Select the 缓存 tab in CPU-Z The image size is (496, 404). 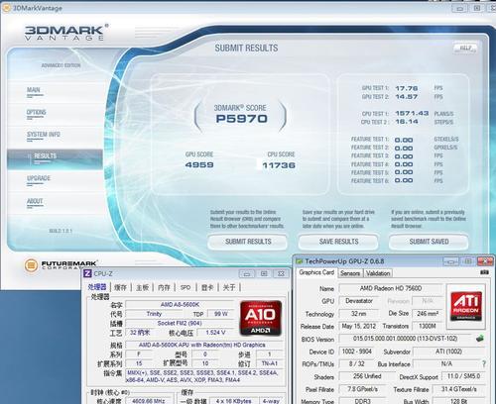point(120,287)
